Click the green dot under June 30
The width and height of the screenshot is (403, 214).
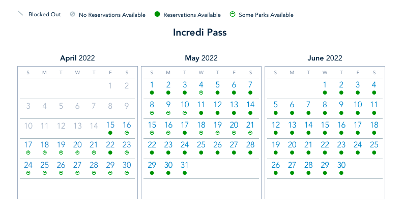[341, 173]
